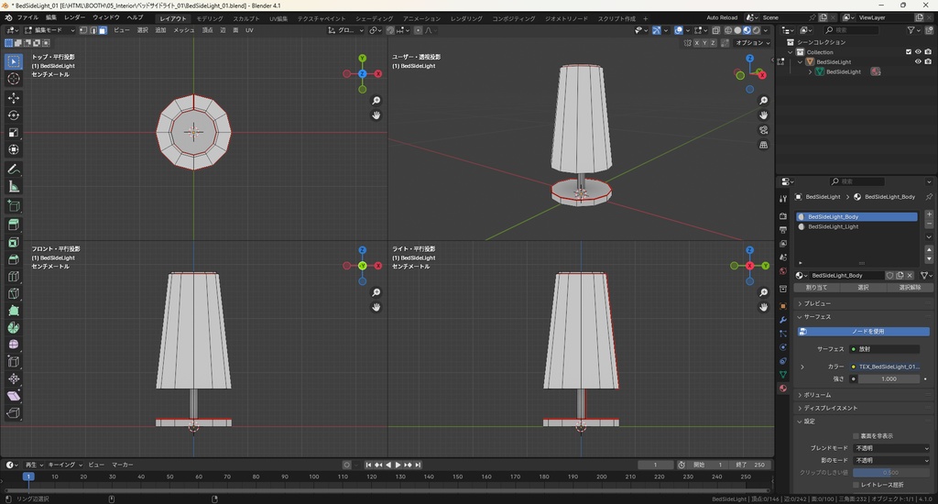Click camera view icon in perspective viewport
Screen dimensions: 938x504
click(x=764, y=130)
